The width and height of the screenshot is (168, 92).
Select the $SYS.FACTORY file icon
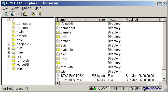click(x=58, y=76)
